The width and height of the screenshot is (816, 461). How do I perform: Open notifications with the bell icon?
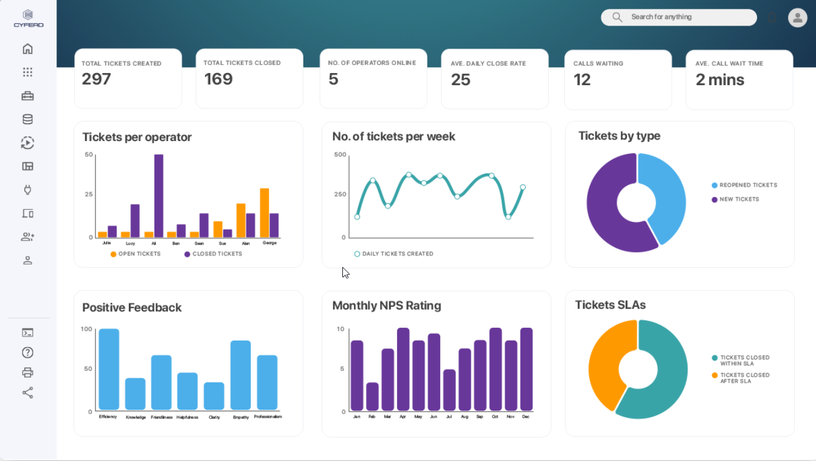tap(772, 18)
